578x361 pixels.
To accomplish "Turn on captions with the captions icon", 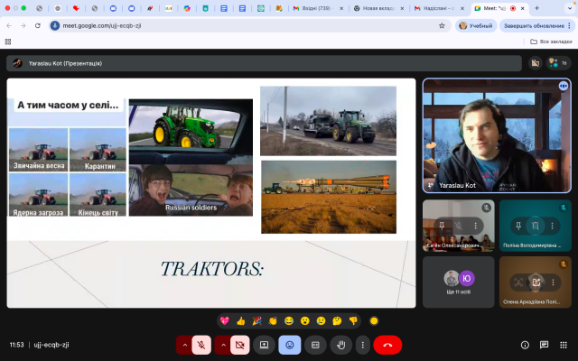I will pyautogui.click(x=316, y=345).
